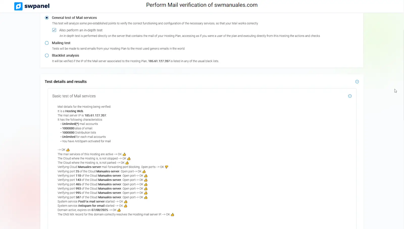Click thumbs-up icon after Antispam for email
Screen dimensions: 404x229
(126, 206)
